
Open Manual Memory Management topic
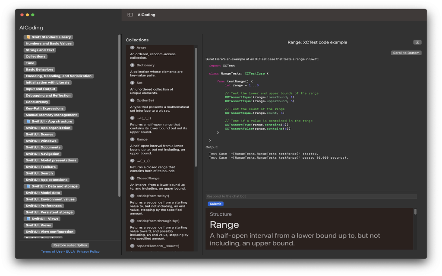pos(51,115)
